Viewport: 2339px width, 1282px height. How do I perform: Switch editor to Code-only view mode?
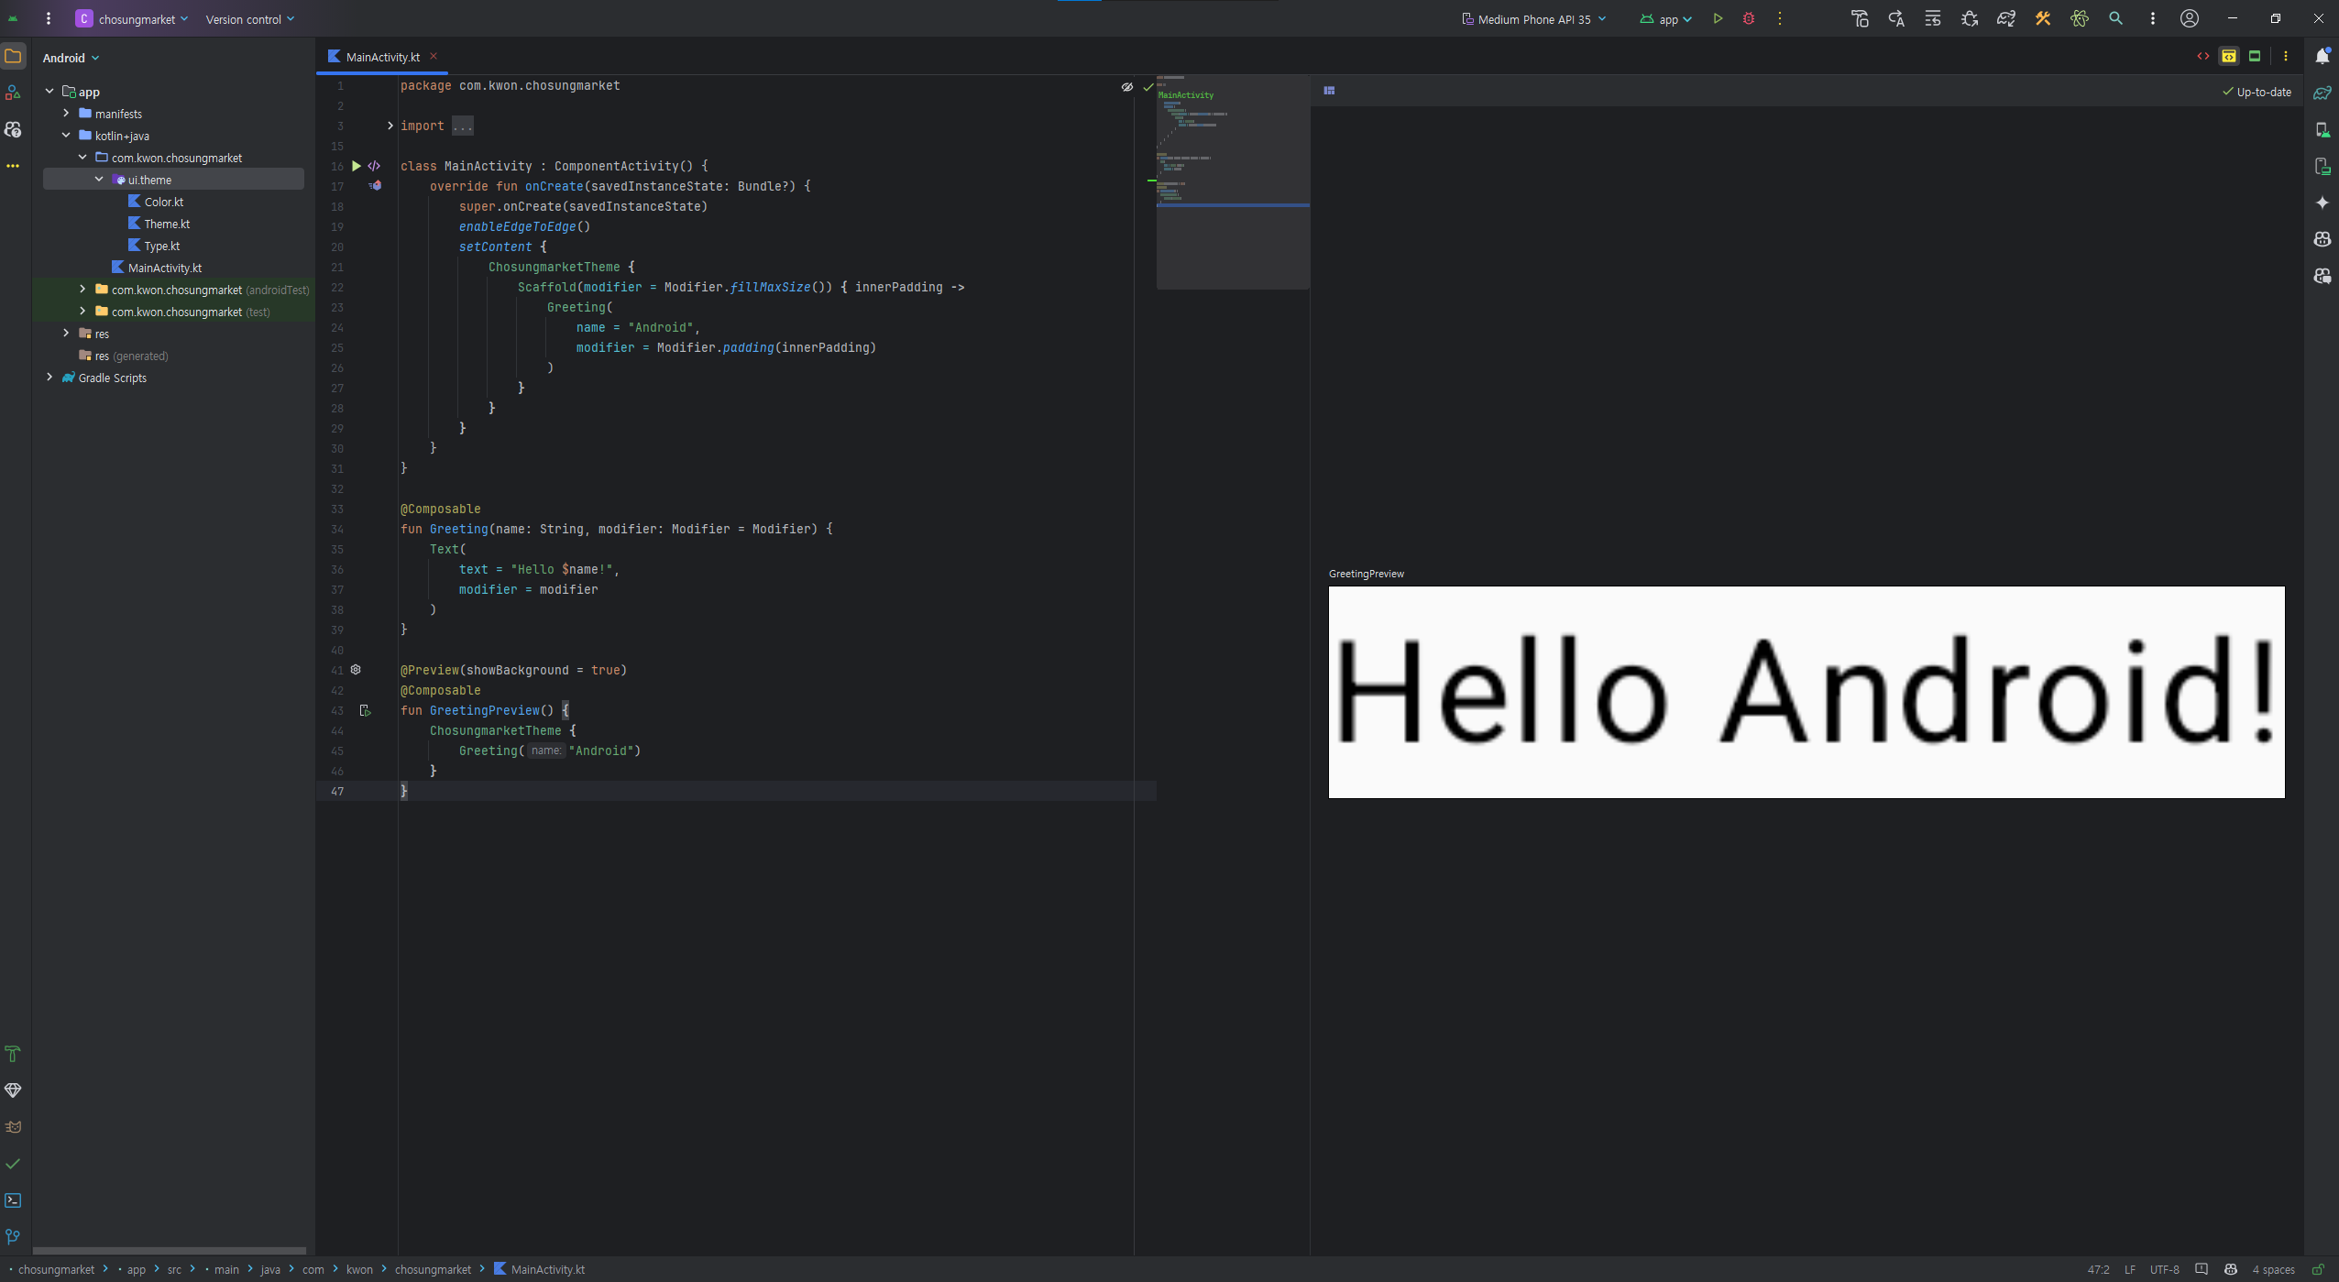pyautogui.click(x=2203, y=57)
